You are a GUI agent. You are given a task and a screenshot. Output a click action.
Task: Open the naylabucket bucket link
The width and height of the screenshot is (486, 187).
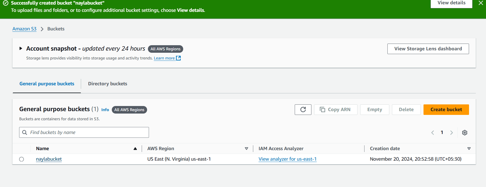tap(49, 159)
